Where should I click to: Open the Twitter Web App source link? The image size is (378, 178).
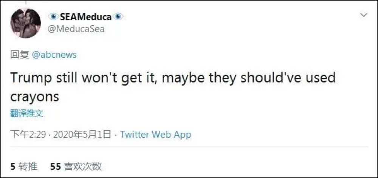pyautogui.click(x=155, y=134)
